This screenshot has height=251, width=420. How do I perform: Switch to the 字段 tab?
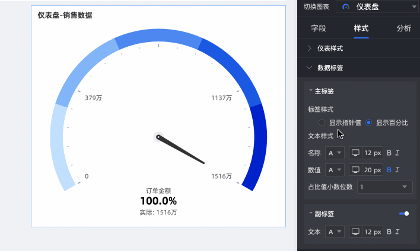tap(319, 28)
